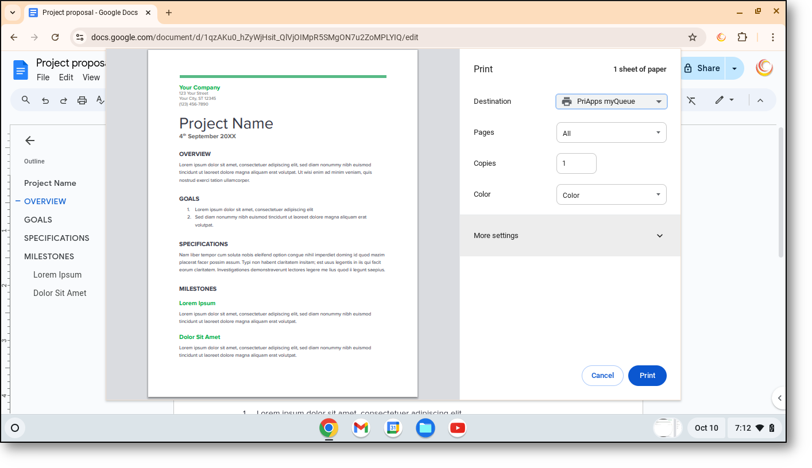Click the printer icon in Docs toolbar
Screen dimensions: 812x468
(x=82, y=100)
